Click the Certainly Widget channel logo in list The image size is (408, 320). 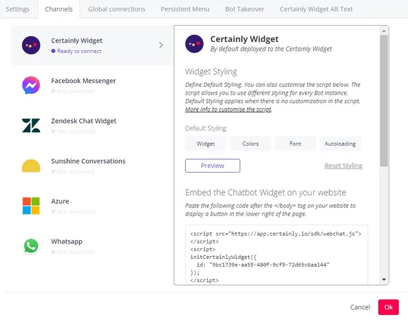click(31, 45)
